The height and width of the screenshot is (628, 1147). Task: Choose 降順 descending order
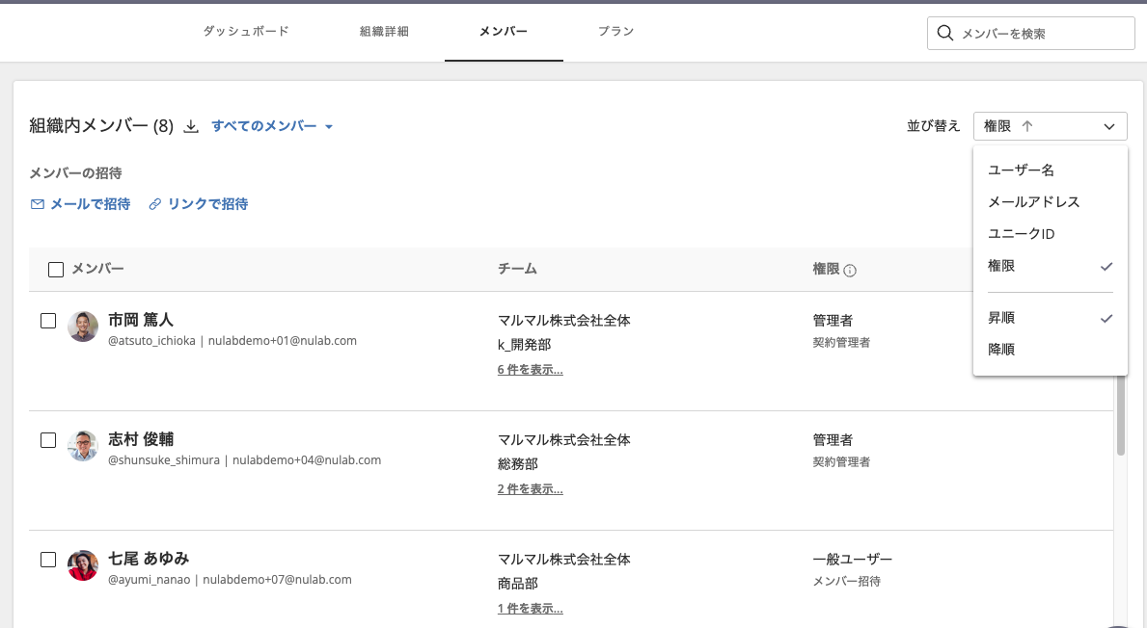[x=1050, y=349]
